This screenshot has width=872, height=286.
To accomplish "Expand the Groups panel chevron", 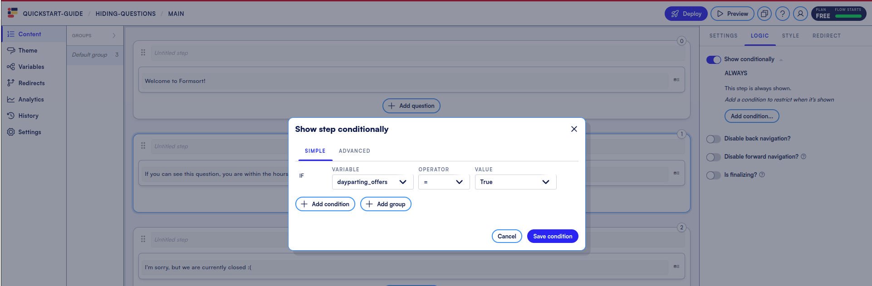I will point(114,35).
